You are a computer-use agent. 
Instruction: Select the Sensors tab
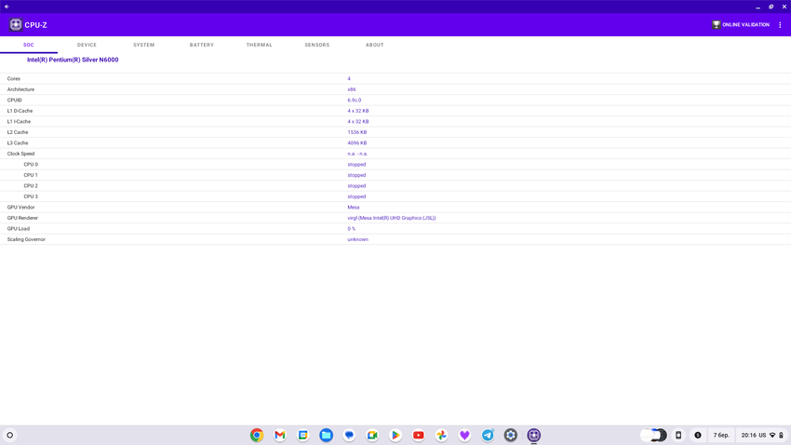coord(317,45)
